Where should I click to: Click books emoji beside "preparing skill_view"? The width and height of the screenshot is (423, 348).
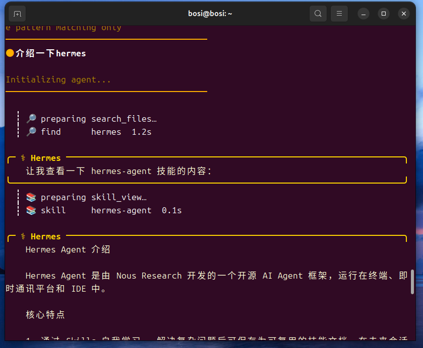[x=31, y=197]
